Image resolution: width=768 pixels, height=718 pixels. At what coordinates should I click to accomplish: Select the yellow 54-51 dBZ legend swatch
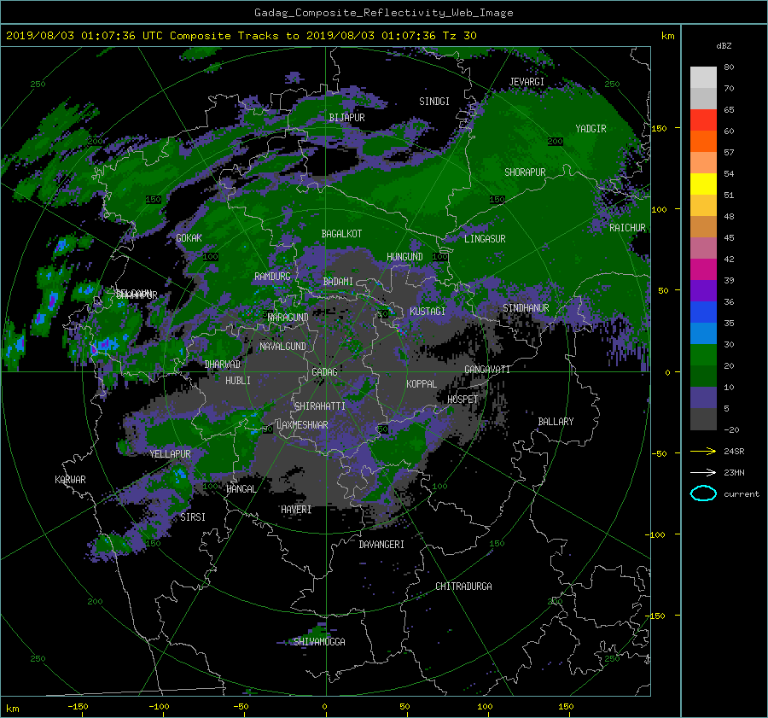point(703,184)
